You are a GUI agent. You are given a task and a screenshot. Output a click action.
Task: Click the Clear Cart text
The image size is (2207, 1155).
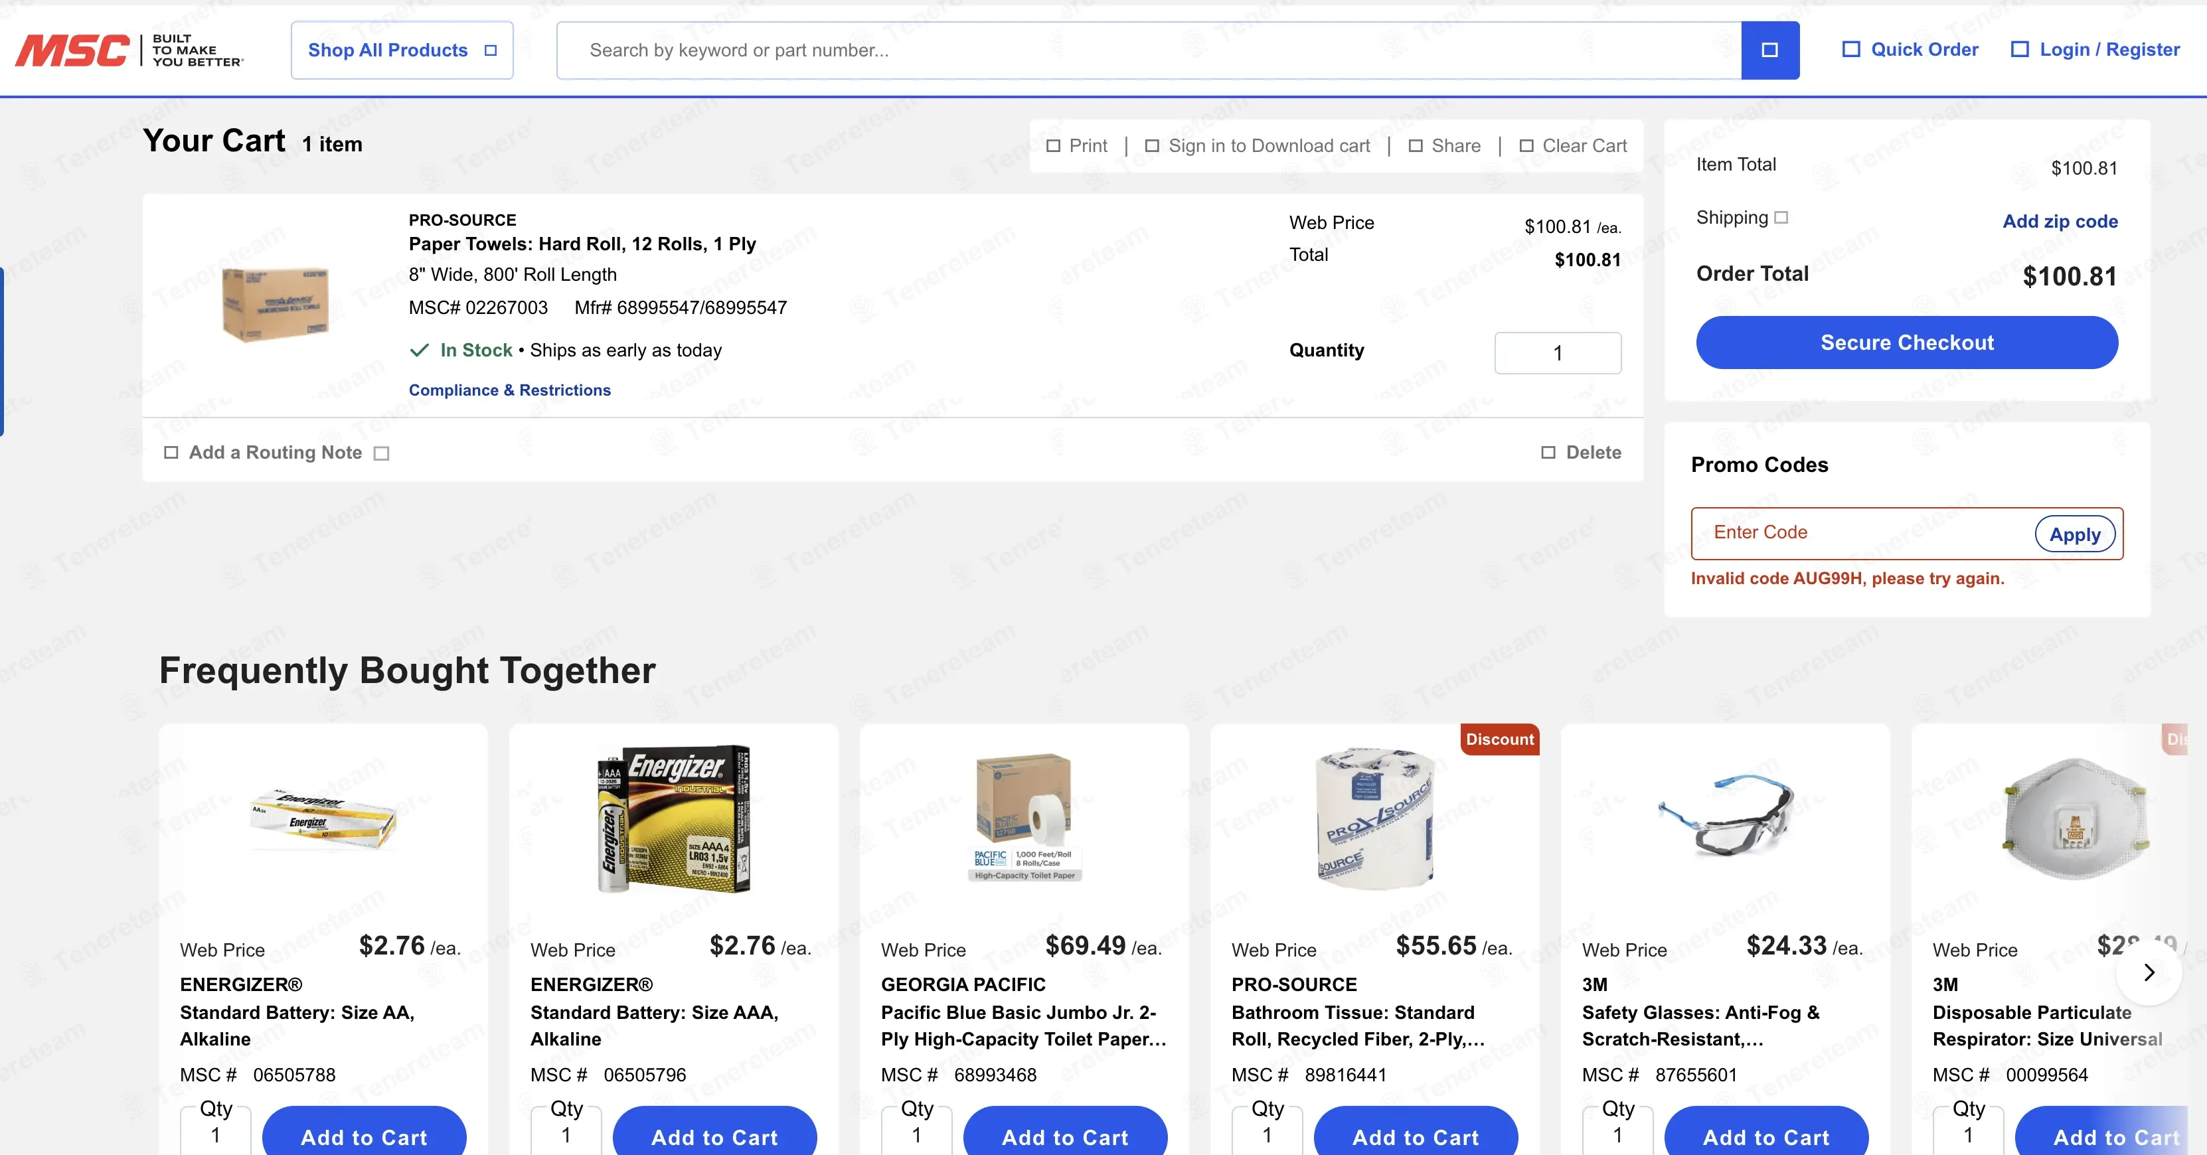point(1584,147)
